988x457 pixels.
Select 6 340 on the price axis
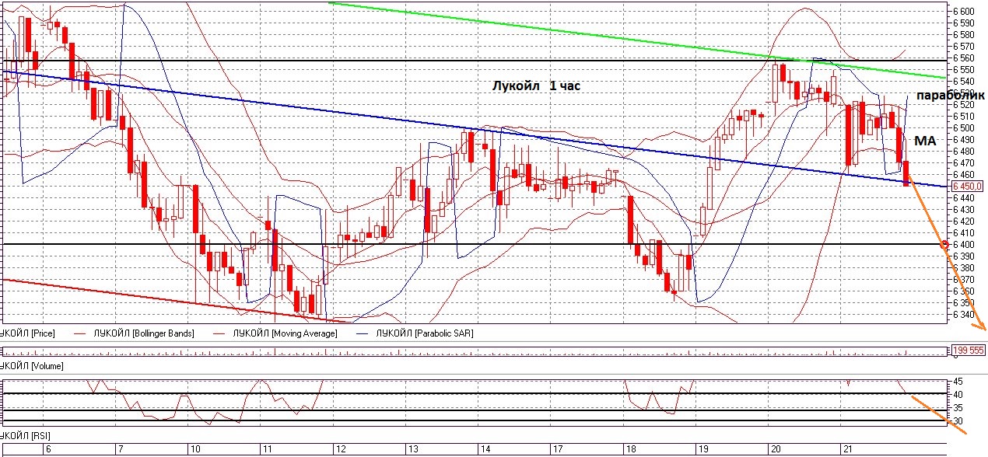963,315
